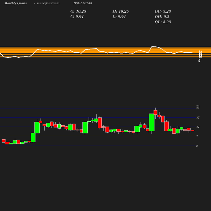Select the close value 'C: 9.91'
The height and width of the screenshot is (211, 211).
77,16
